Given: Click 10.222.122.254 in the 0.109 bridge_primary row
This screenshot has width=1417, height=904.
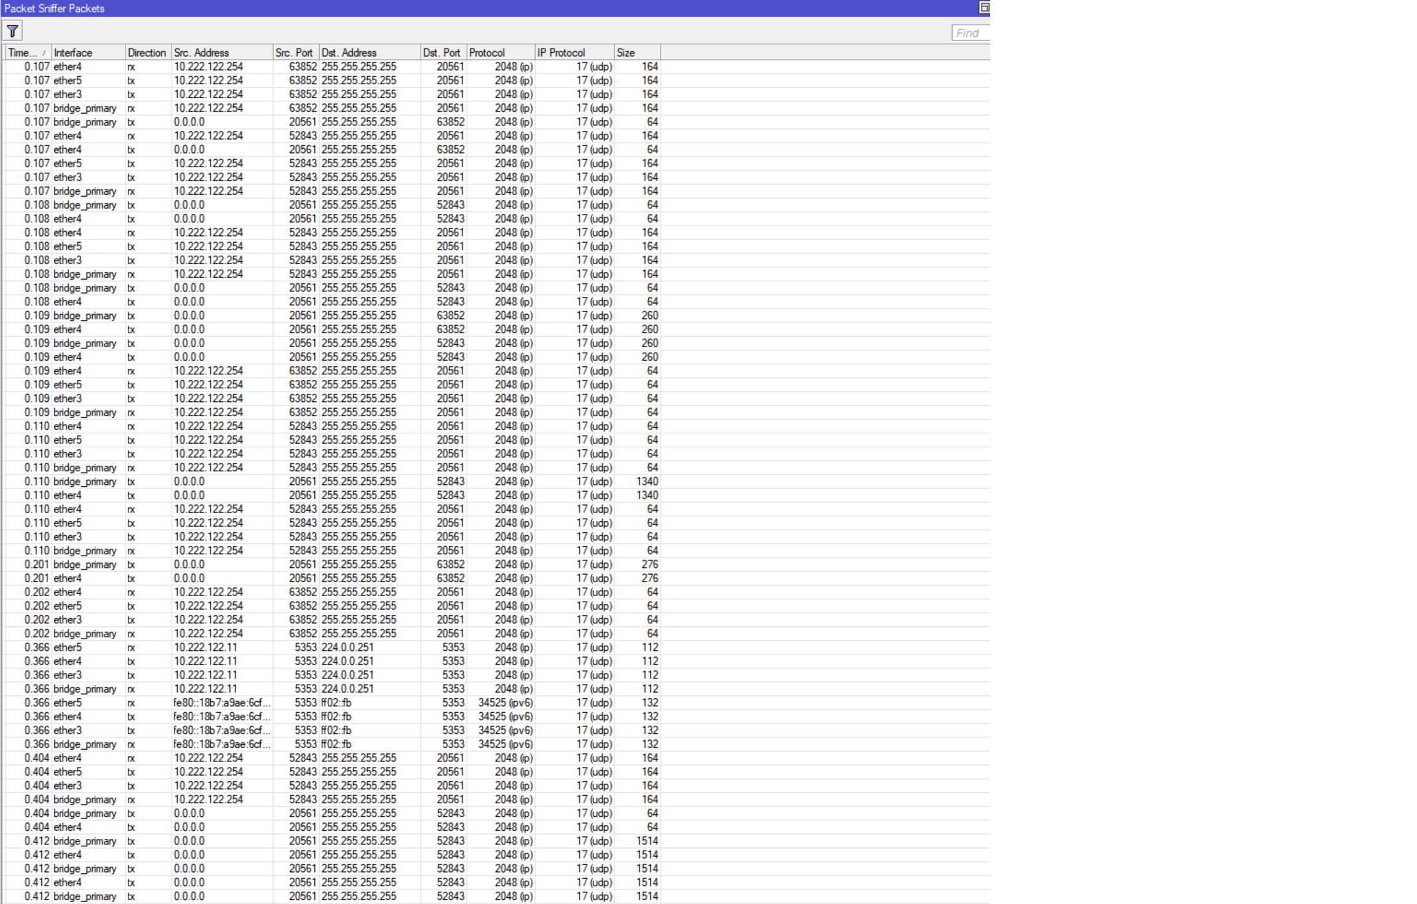Looking at the screenshot, I should (x=208, y=412).
